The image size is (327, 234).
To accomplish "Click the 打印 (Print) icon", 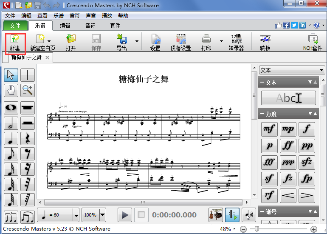I will click(x=206, y=43).
